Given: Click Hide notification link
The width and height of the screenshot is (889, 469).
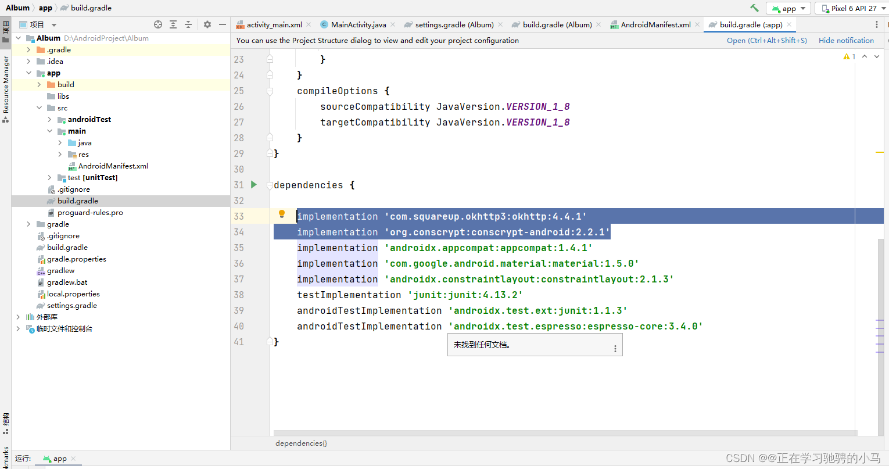Looking at the screenshot, I should point(846,41).
